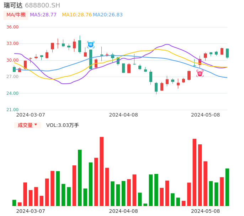This screenshot has height=216, width=244.
Task: Click the 2024-04-08 date on price axis
Action: [123, 115]
